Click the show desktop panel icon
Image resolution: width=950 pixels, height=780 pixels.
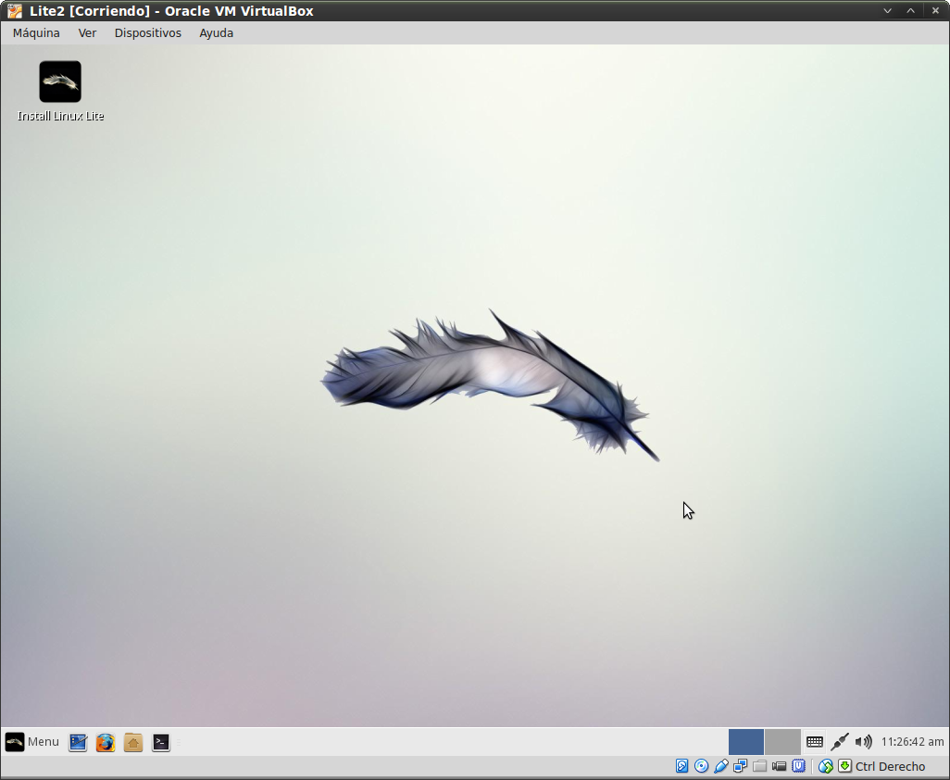tap(78, 742)
